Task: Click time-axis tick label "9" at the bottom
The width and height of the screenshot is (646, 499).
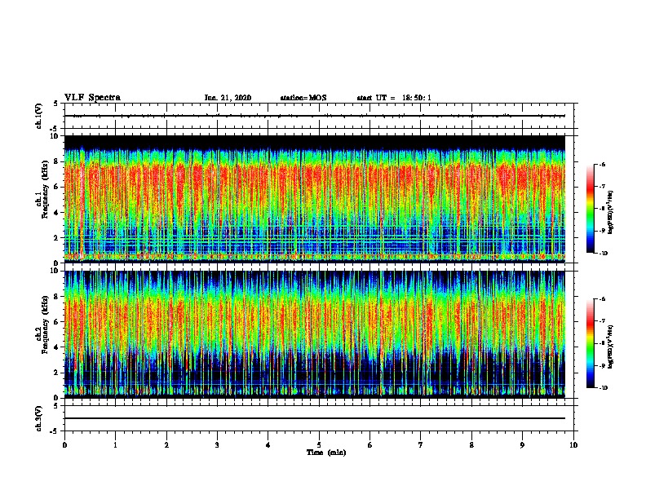Action: 522,445
